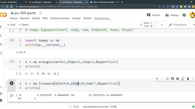
Task: Open the Göster menu
Action: click(x=36, y=18)
